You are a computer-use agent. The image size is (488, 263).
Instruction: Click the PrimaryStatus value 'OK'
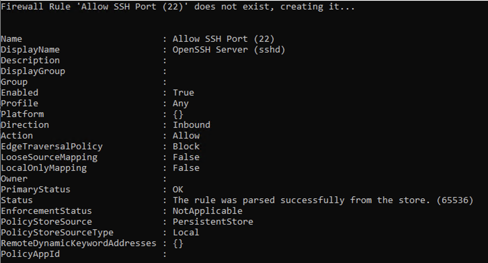click(x=178, y=189)
